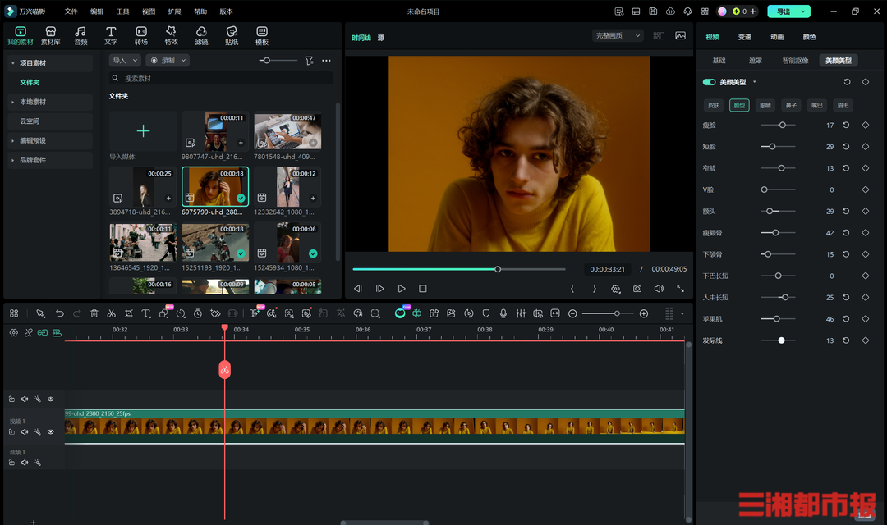Expand the 本地素材 tree item

click(33, 102)
